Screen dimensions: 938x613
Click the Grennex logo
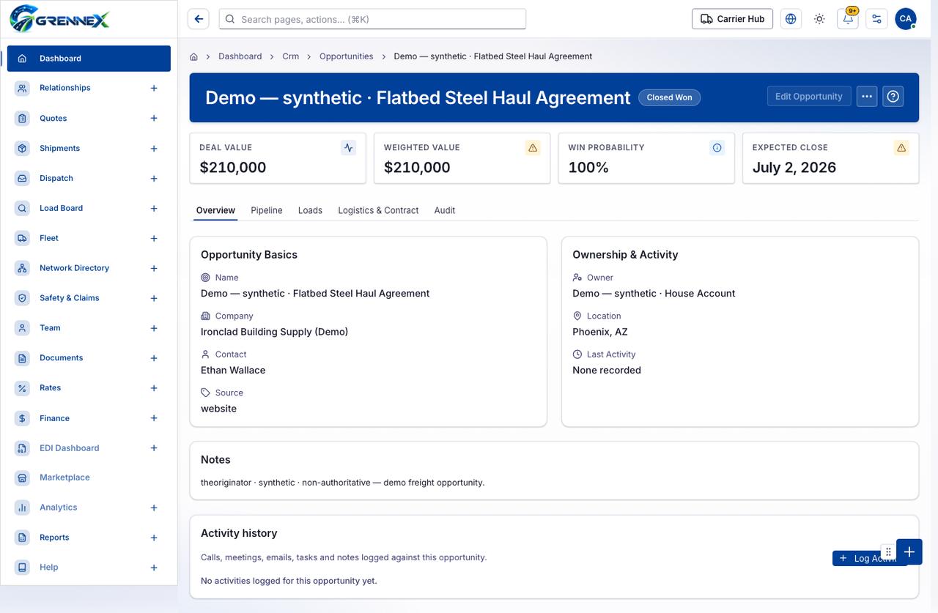59,18
